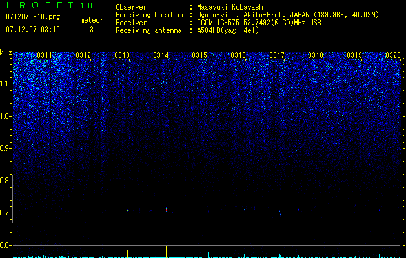Image resolution: width=406 pixels, height=258 pixels.
Task: Select the observer name Masayuki Kobayashi
Action: [x=232, y=7]
